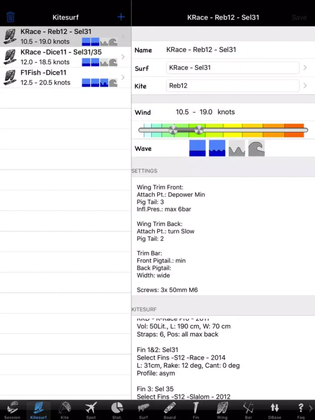This screenshot has height=420, width=315.
Task: Select F1Fish -Dice11 list item
Action: tap(66, 77)
